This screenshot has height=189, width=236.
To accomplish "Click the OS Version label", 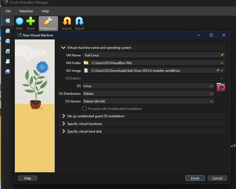I will click(x=73, y=101).
